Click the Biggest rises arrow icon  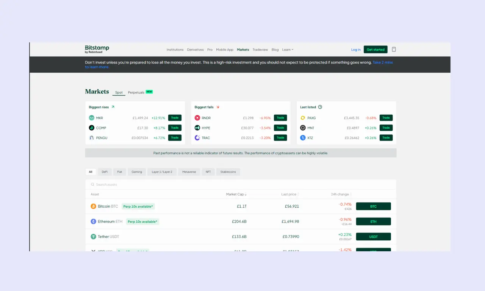(x=113, y=107)
